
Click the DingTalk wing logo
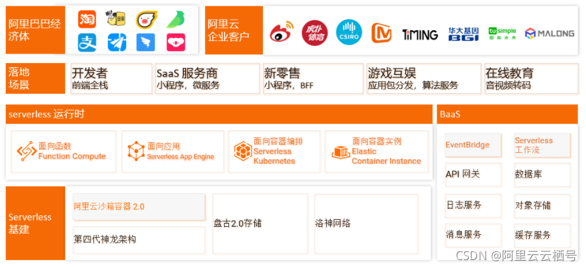146,43
